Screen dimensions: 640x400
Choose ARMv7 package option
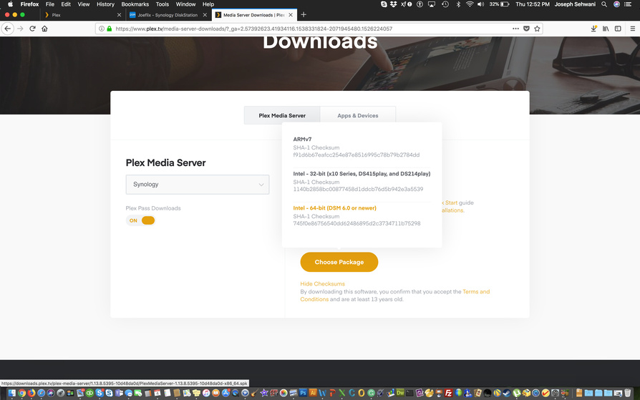(x=302, y=140)
